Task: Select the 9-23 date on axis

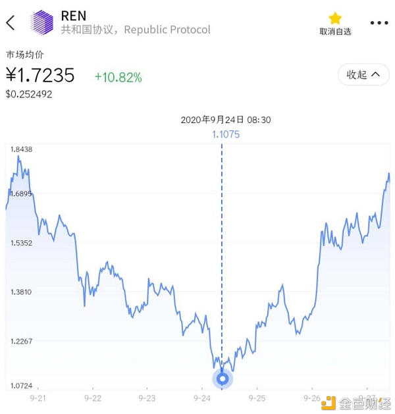Action: pos(147,398)
